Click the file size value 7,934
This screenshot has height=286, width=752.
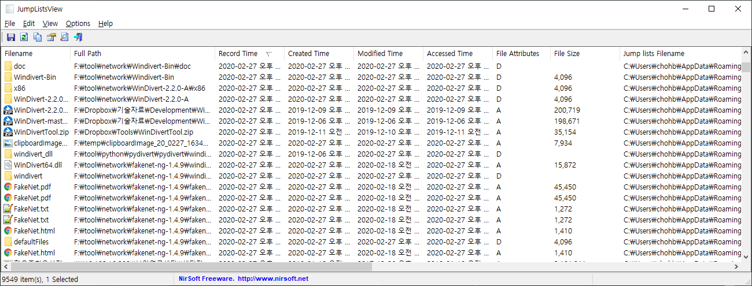point(563,143)
